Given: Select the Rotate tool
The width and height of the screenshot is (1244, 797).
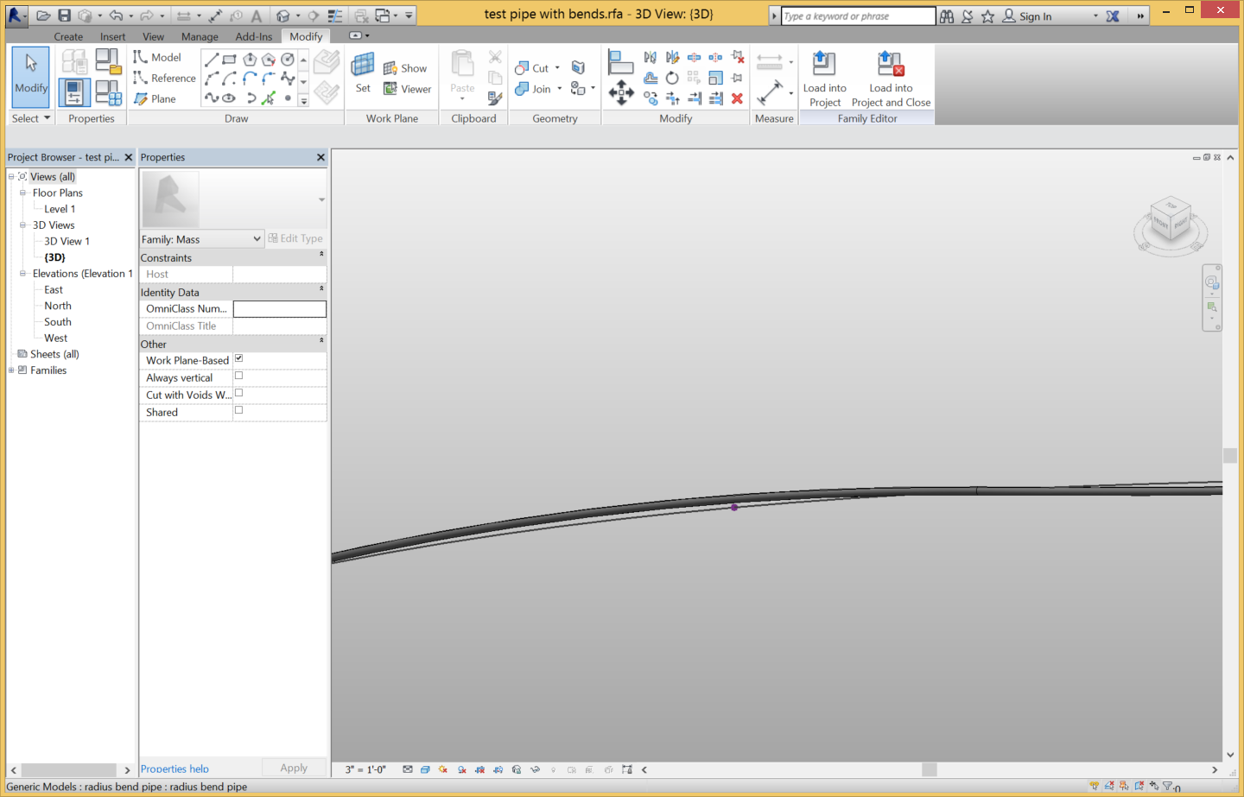Looking at the screenshot, I should click(x=671, y=77).
